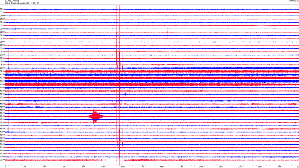Click the 24m tick on the time axis
Image resolution: width=299 pixels, height=168 pixels.
pos(240,167)
